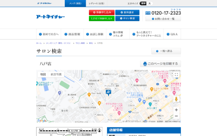Click 店舗情報 table header

click(x=144, y=130)
